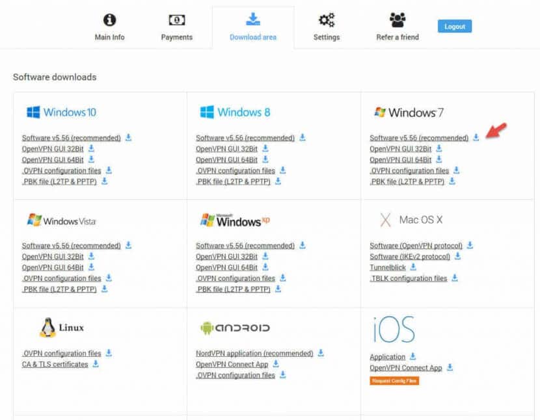Open Android OpenVPN Connect App link

[x=232, y=364]
